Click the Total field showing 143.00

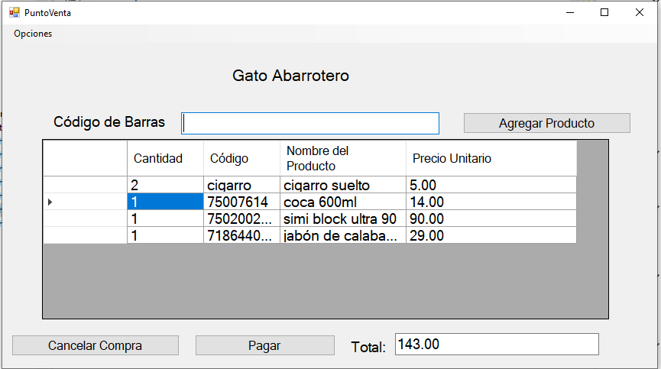pos(497,344)
